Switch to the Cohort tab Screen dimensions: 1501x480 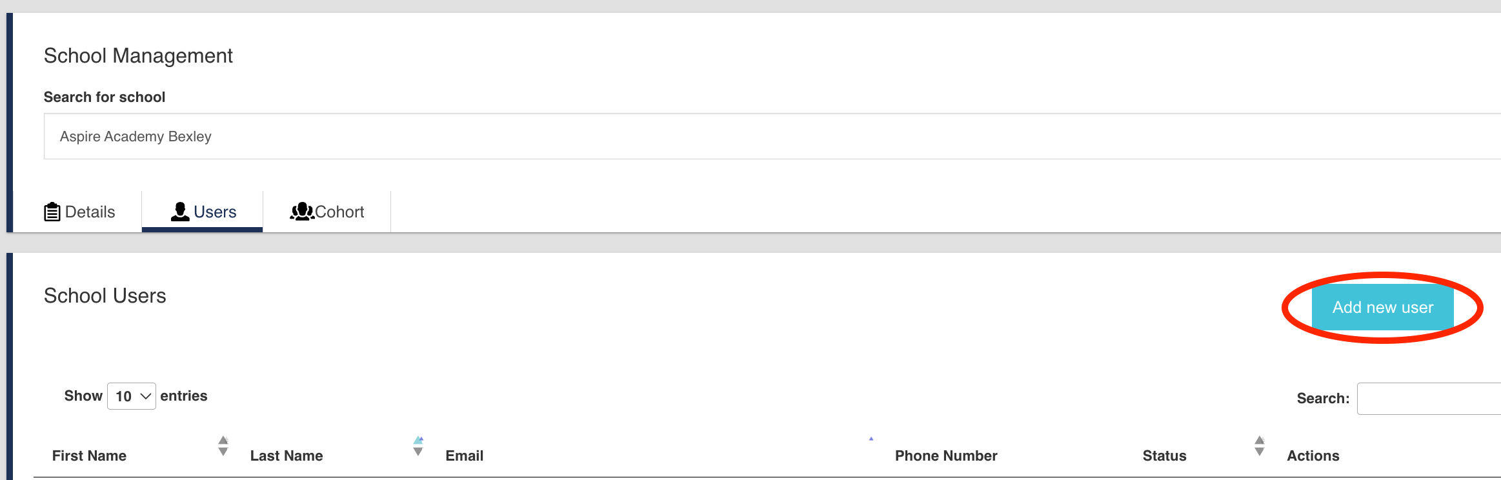pos(339,212)
